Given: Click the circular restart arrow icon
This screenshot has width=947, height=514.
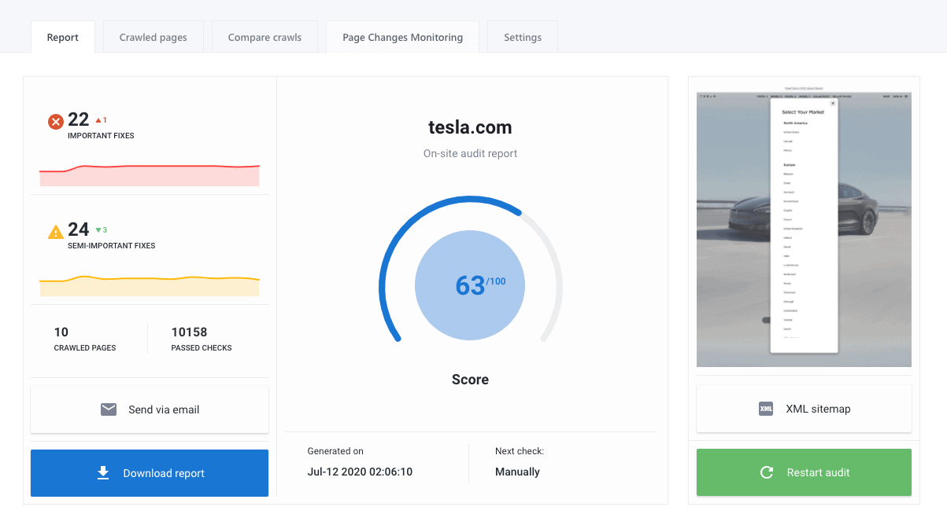Looking at the screenshot, I should 766,472.
